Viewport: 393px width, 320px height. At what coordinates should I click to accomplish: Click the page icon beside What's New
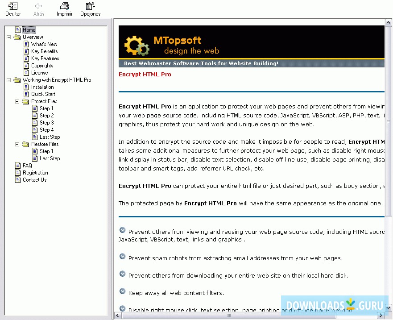click(26, 44)
